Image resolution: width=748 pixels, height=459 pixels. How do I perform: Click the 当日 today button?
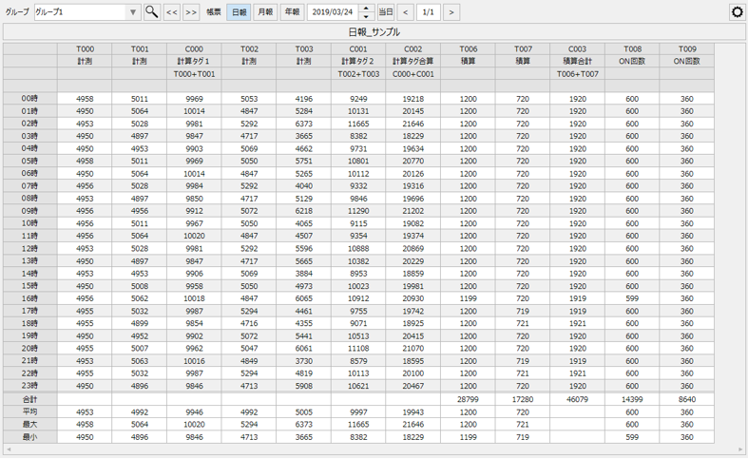pyautogui.click(x=385, y=12)
